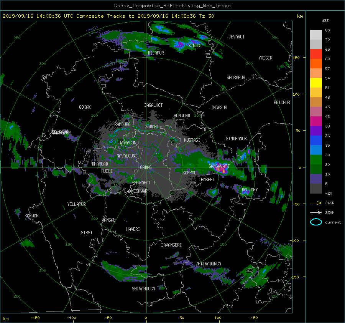345x323 pixels.
Task: Click the UTC Composite Tracks timestamp header
Action: click(x=108, y=16)
